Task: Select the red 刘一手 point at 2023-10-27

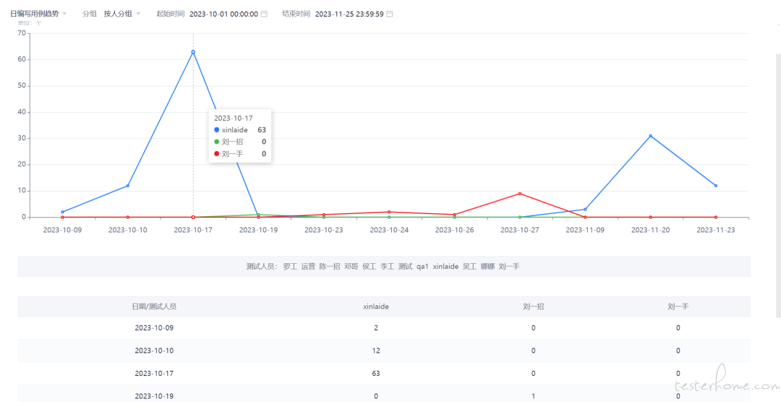Action: pos(520,194)
